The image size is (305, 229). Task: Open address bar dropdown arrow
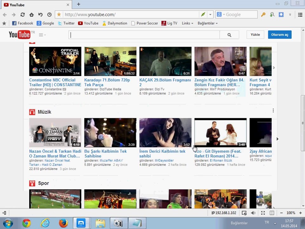[210, 15]
